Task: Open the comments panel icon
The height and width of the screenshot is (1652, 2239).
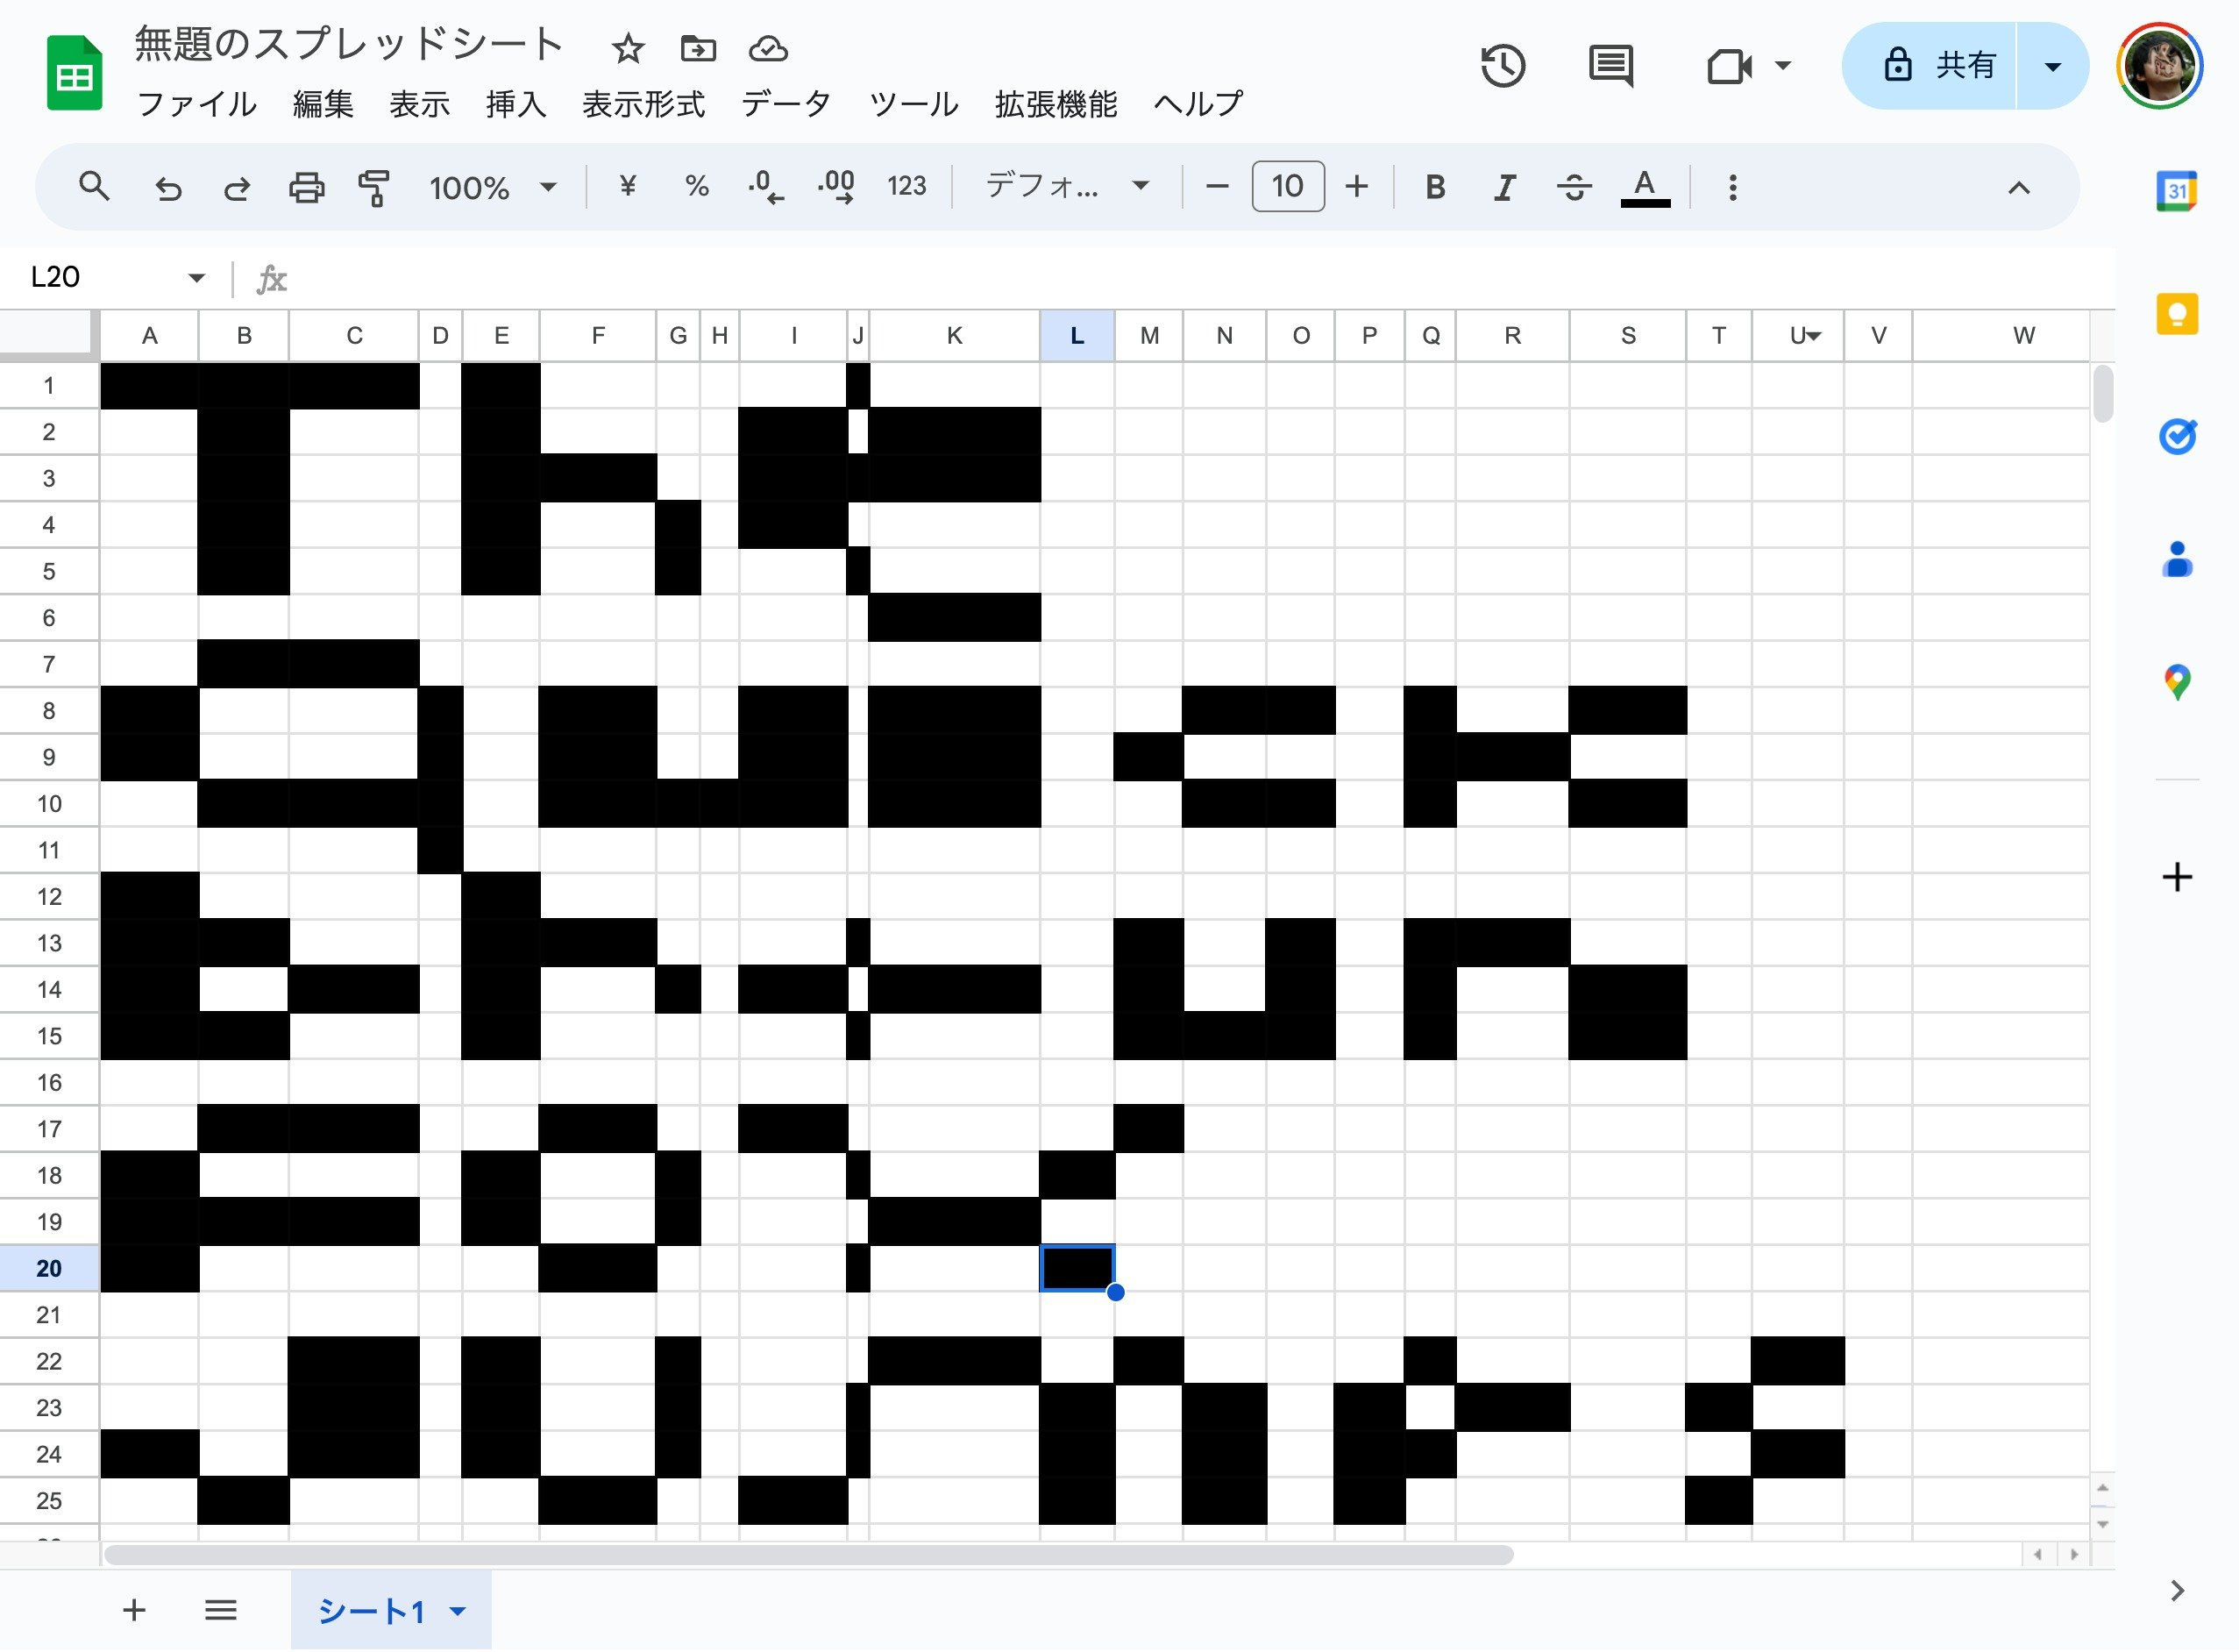Action: 1610,66
